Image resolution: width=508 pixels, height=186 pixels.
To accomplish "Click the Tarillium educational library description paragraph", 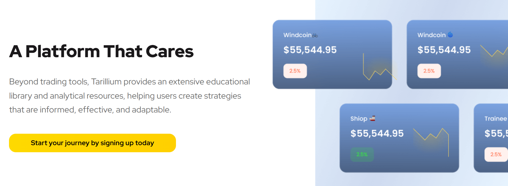I will (x=129, y=96).
